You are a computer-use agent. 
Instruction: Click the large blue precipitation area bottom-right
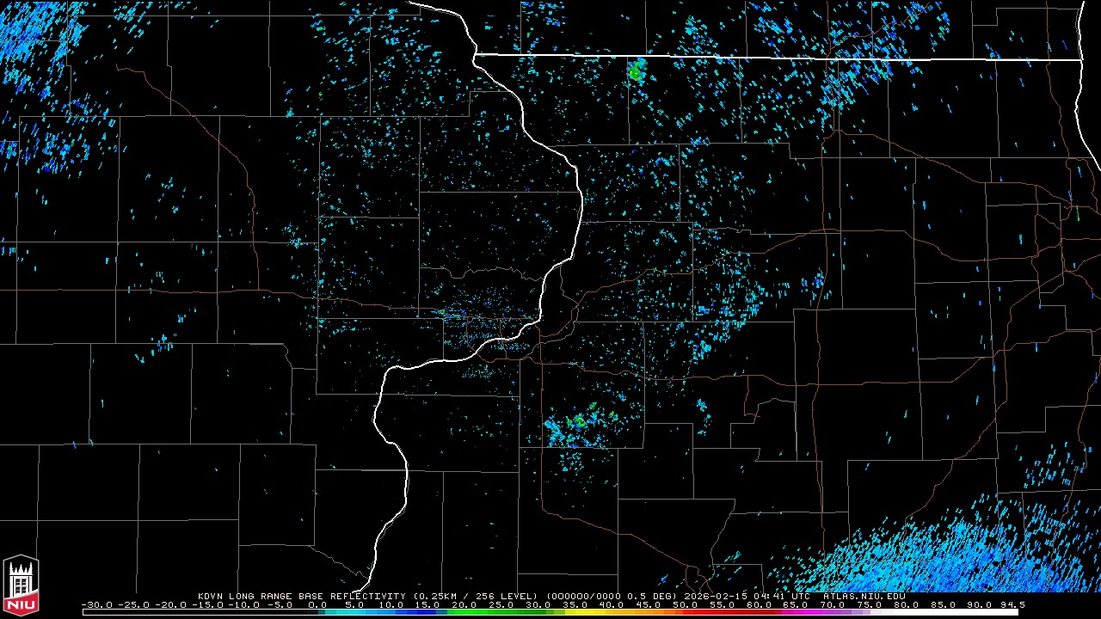946,550
